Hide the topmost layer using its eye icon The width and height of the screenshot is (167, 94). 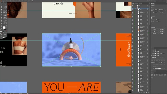[x=133, y=5]
